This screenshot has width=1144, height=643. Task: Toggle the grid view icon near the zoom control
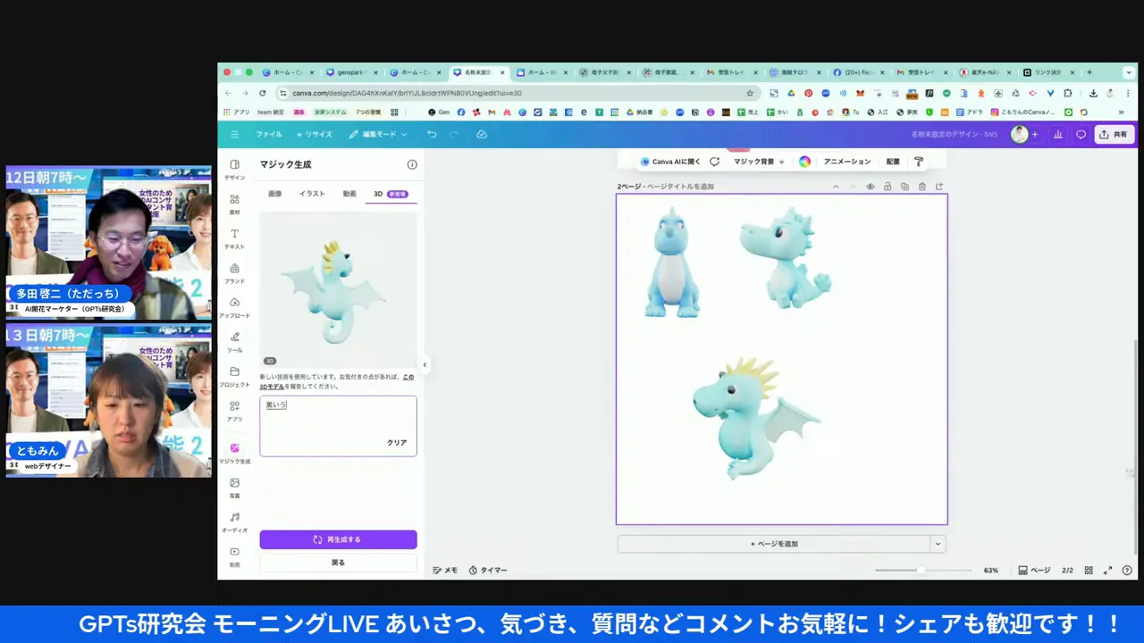(1089, 570)
